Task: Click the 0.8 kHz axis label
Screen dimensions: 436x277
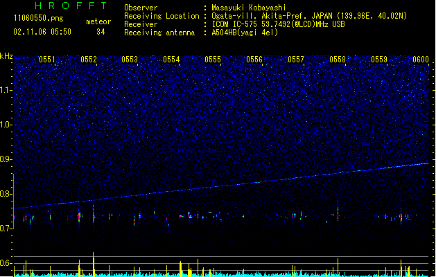Action: (x=6, y=194)
